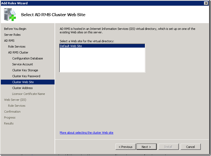
Task: Close the Add Roles Wizard window
Action: (x=206, y=3)
